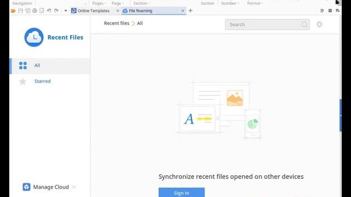
Task: Click the Redo arrow icon
Action: click(x=56, y=11)
